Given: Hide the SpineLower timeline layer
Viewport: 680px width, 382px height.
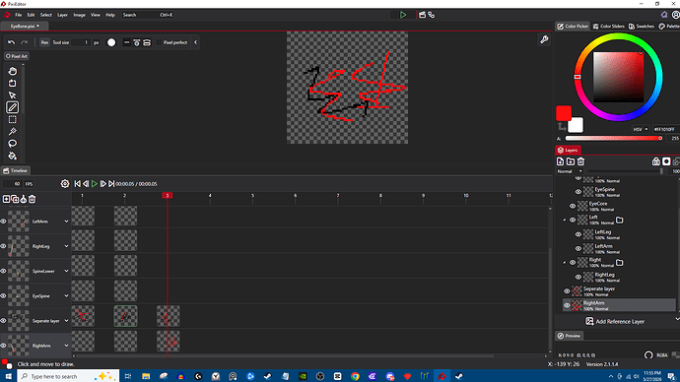Looking at the screenshot, I should point(4,271).
